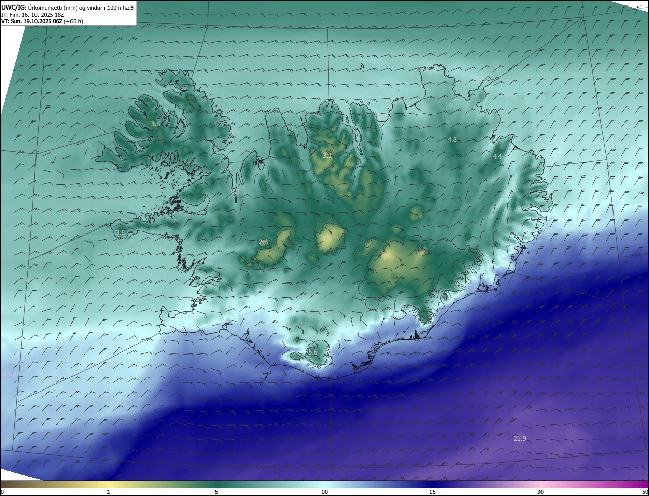Click the 8.4 value label on the map
Image resolution: width=649 pixels, height=496 pixels.
(234, 132)
